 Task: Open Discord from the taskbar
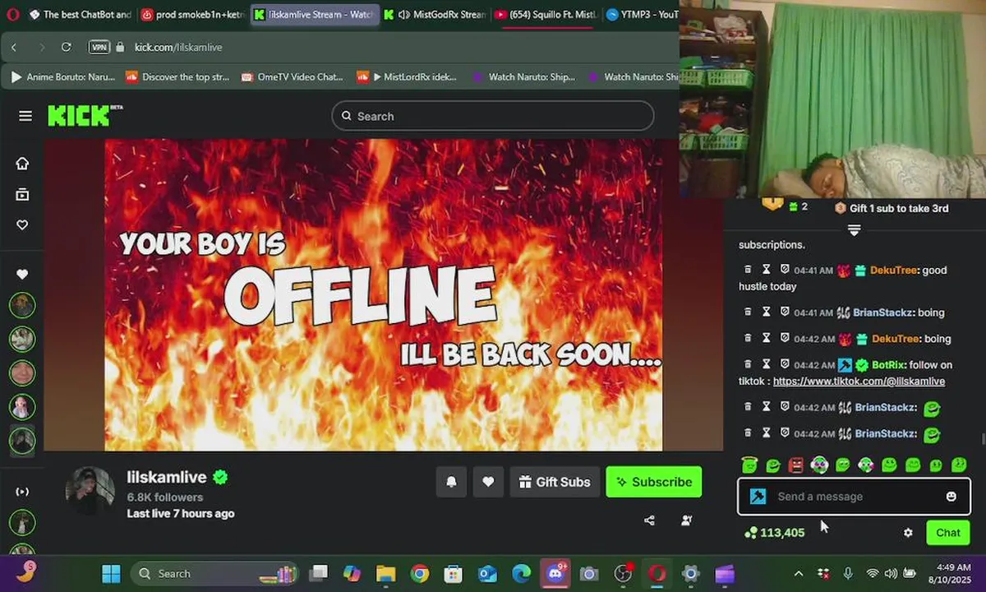tap(555, 573)
